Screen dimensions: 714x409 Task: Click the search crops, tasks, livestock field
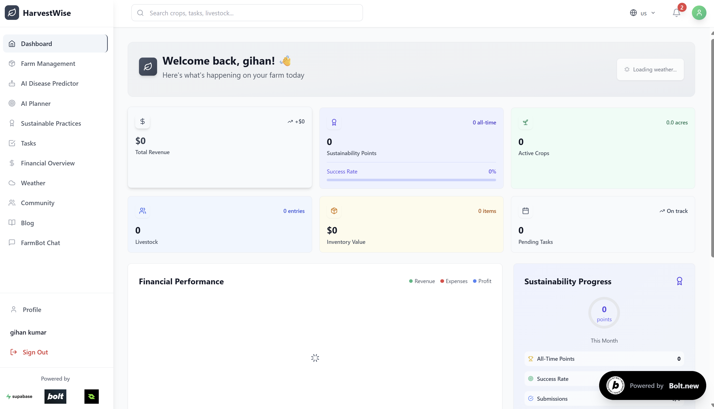pyautogui.click(x=247, y=13)
